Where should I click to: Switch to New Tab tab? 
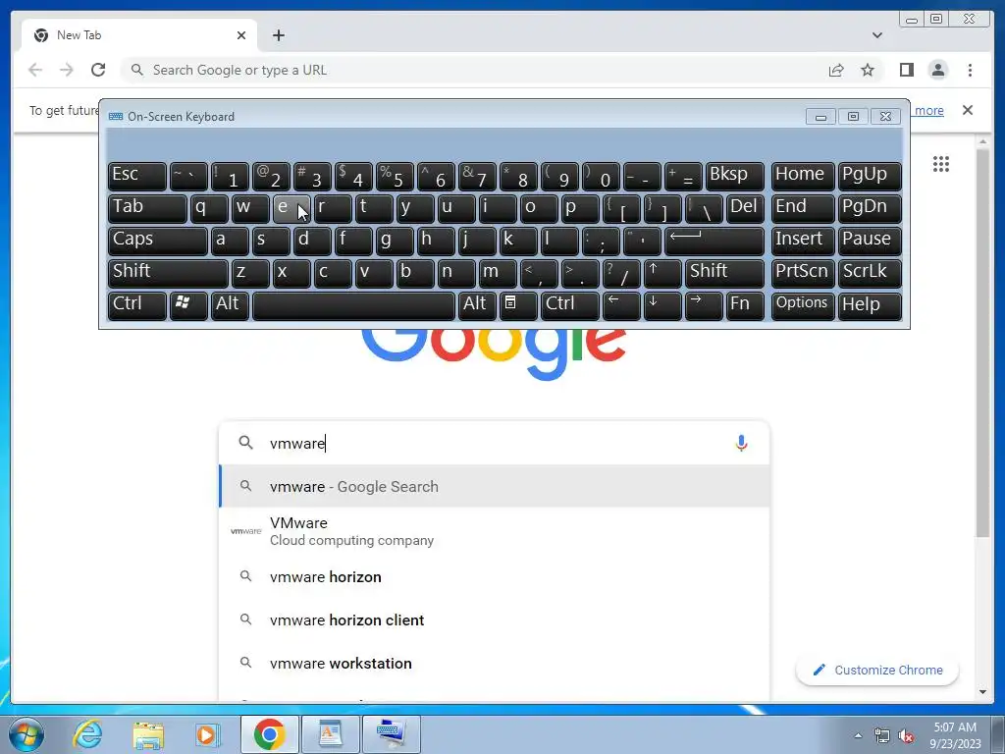(139, 35)
